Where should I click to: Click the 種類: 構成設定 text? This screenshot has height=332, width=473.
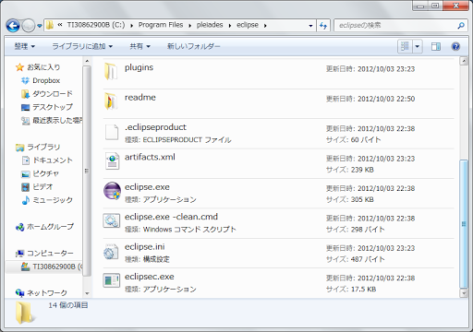pos(147,259)
